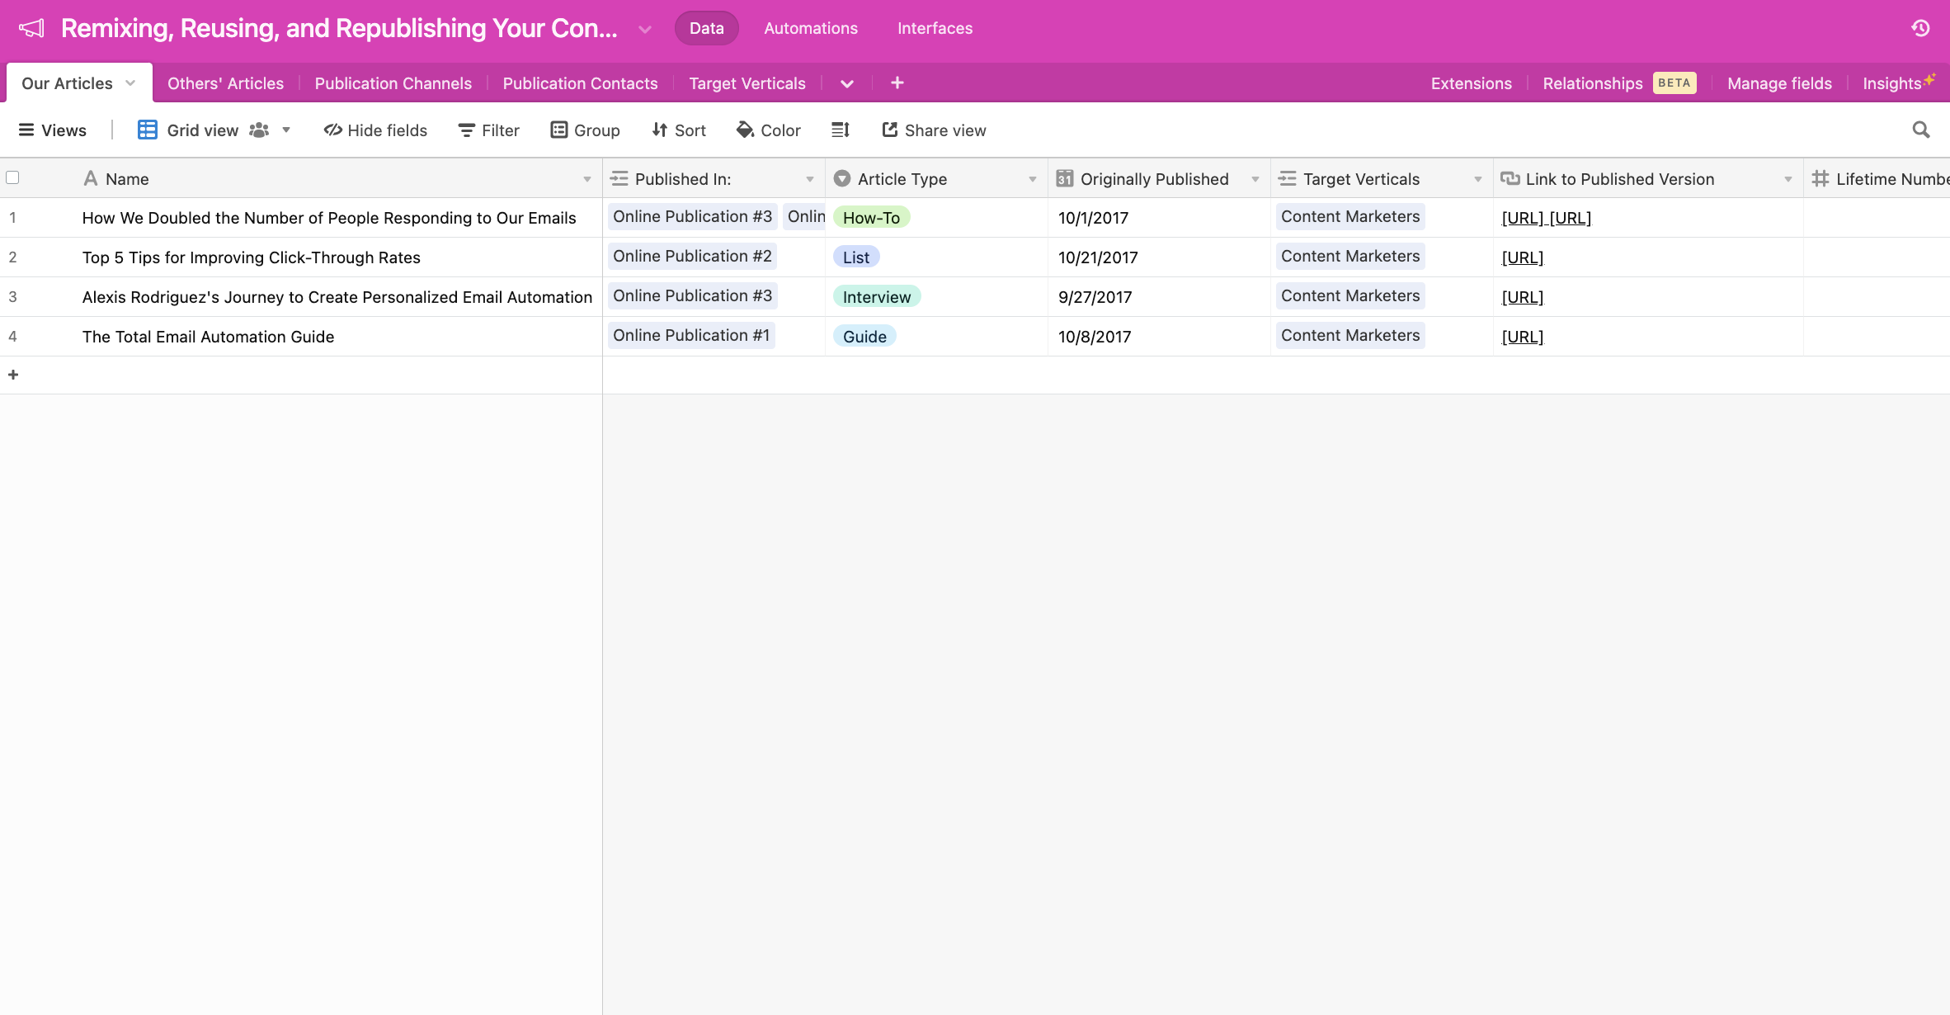Click the green How-To tag

[x=871, y=218]
